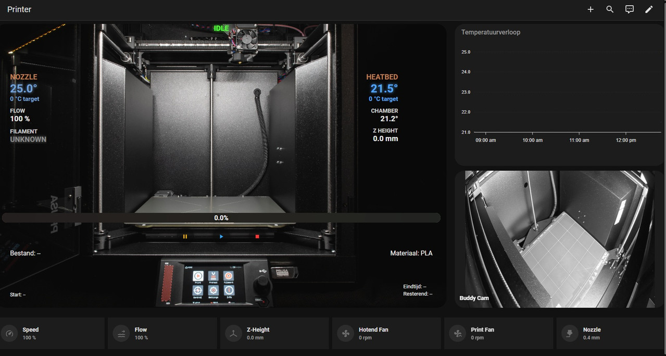Click the HEATBED heading label
The height and width of the screenshot is (356, 666).
(382, 77)
